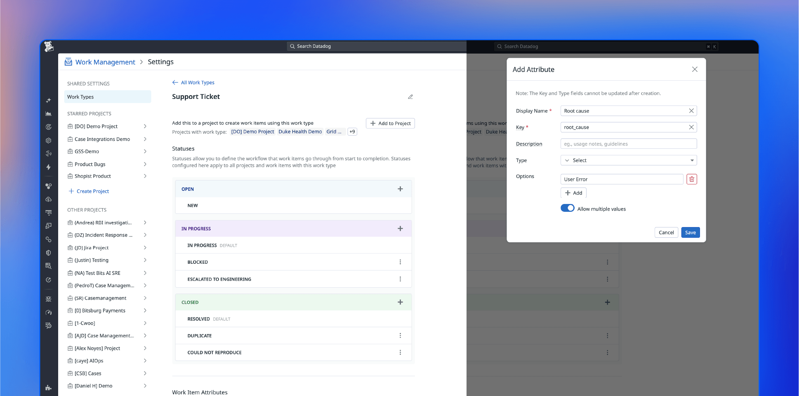Expand the [DO] Demo Project entry

coord(145,126)
